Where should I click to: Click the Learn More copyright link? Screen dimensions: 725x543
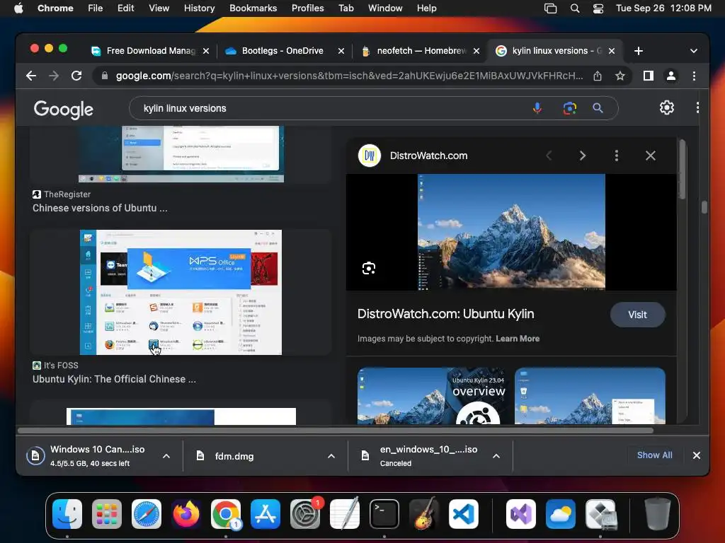click(518, 339)
